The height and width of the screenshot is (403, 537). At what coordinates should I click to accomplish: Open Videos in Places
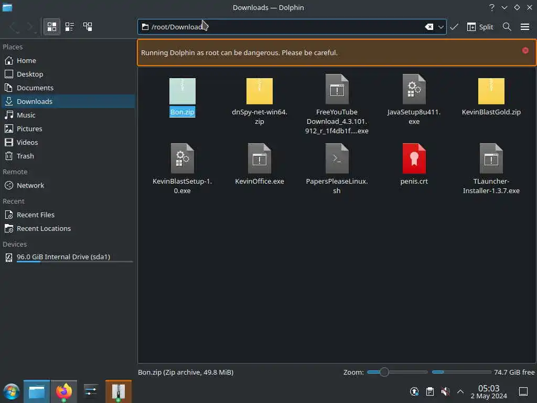[x=68, y=142]
